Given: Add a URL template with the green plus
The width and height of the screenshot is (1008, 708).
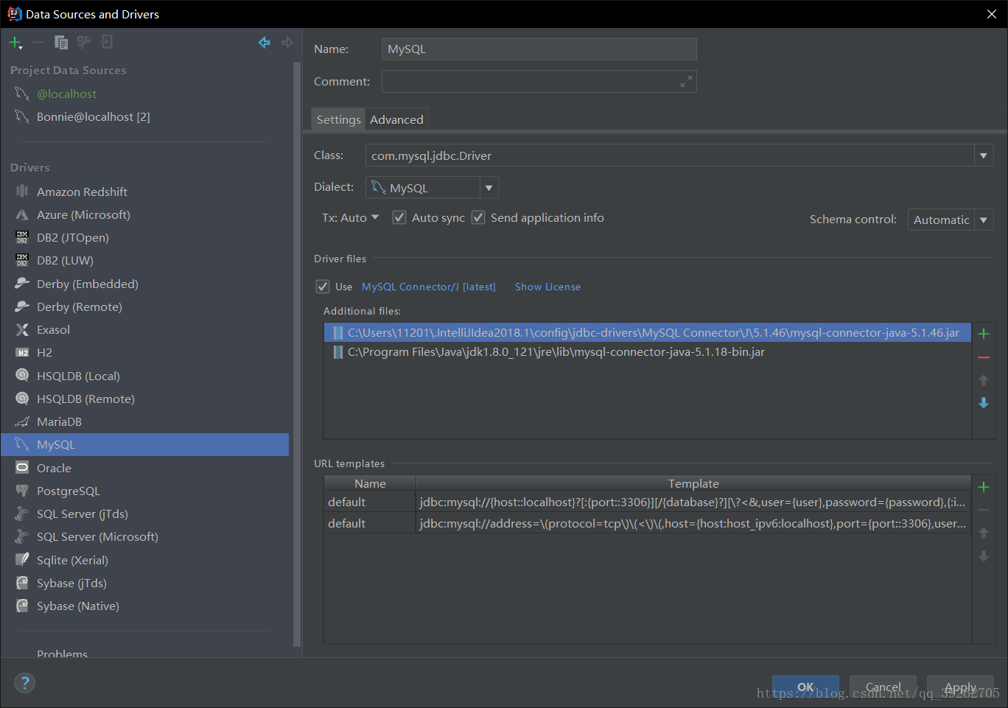Looking at the screenshot, I should click(x=984, y=487).
